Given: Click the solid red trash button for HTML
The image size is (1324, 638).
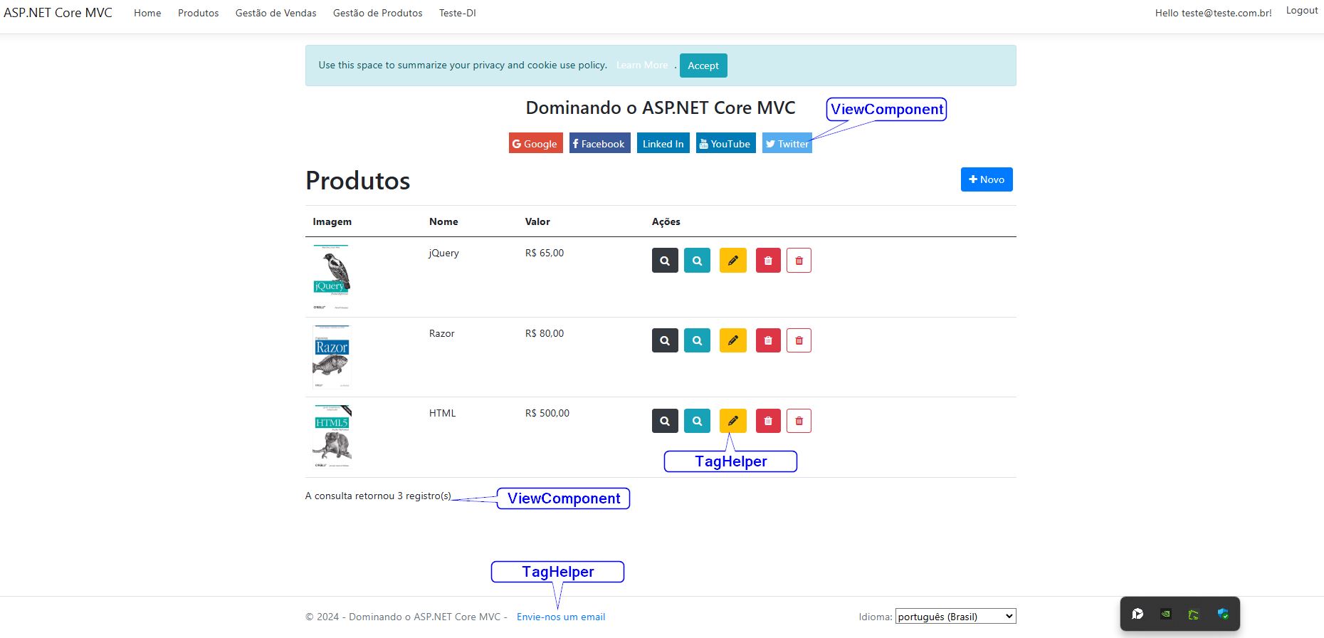Looking at the screenshot, I should pos(768,421).
